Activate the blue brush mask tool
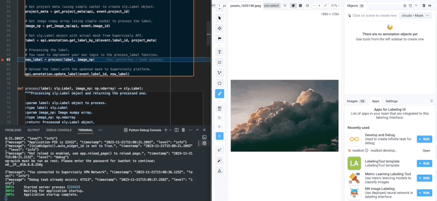Viewport: 437px width, 201px height. click(220, 94)
